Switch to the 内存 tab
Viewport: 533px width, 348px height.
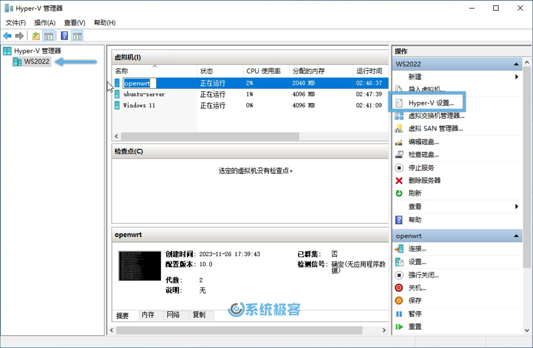148,315
